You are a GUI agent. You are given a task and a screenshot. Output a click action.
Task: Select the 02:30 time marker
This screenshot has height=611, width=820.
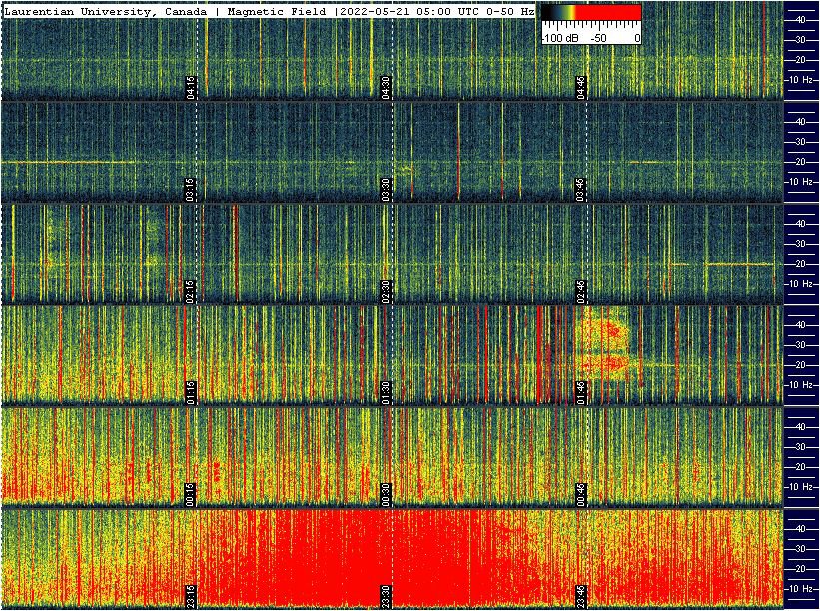click(x=386, y=290)
